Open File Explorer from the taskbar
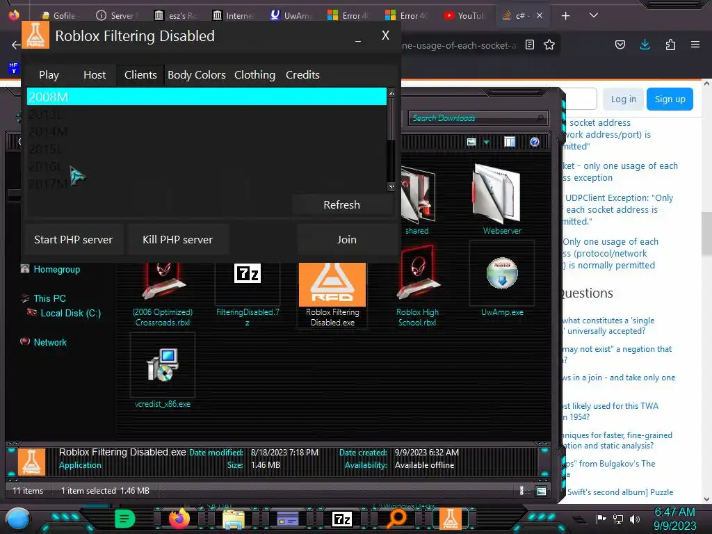This screenshot has width=712, height=534. [234, 519]
